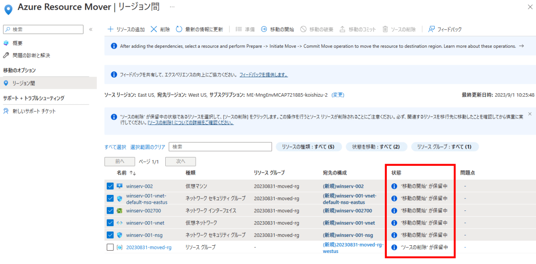Open the リソースの種類 : すべて (5) filter
The height and width of the screenshot is (264, 536).
coord(309,147)
